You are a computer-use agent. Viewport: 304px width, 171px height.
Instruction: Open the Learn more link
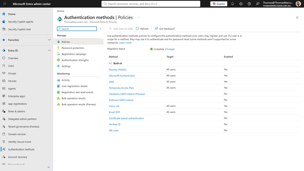coord(125,43)
